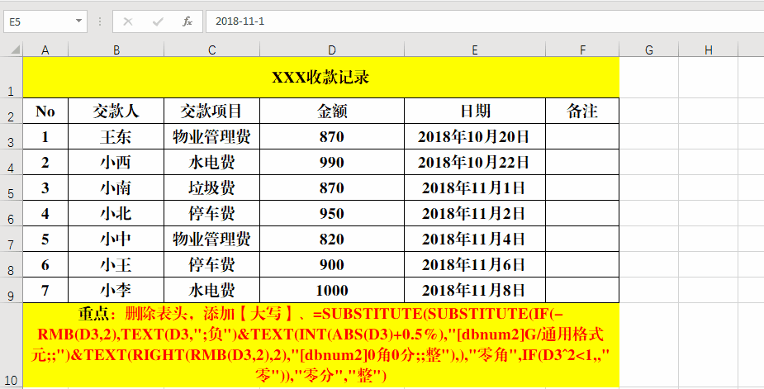This screenshot has height=389, width=764.
Task: Click the formula bar options dots handle
Action: coord(100,21)
